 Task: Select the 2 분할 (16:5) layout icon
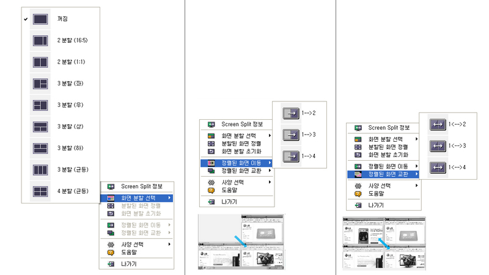[x=40, y=41]
